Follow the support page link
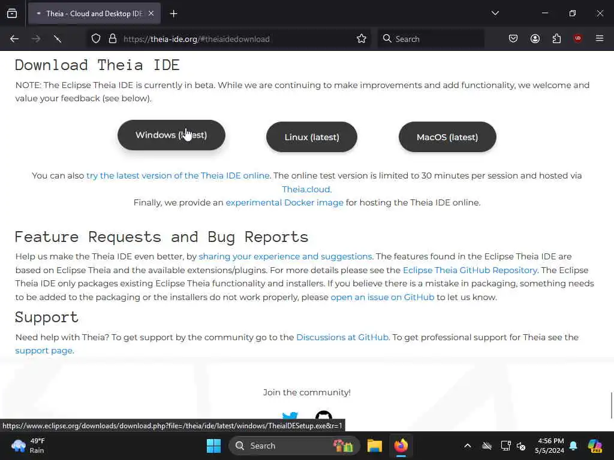Screen dimensions: 614x460 coord(44,351)
